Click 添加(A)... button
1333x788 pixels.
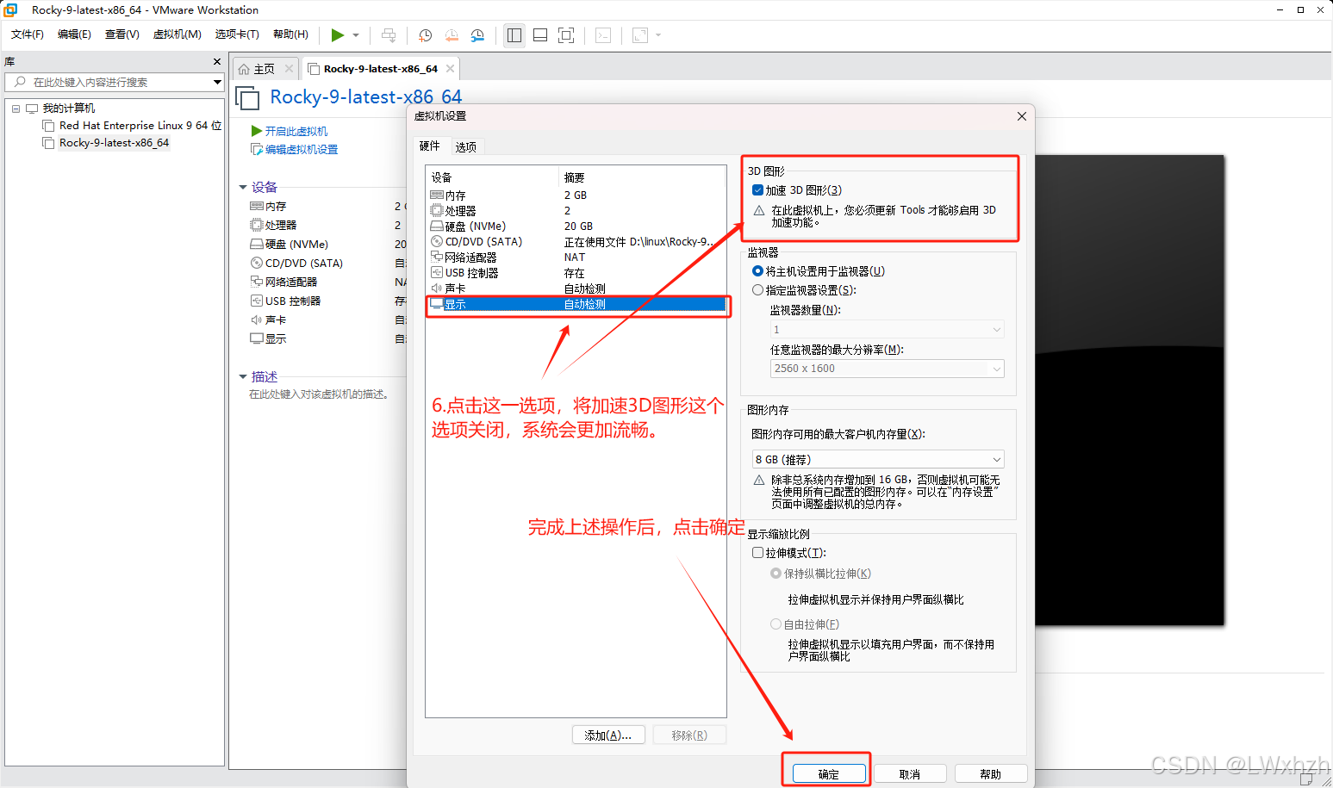(x=608, y=735)
